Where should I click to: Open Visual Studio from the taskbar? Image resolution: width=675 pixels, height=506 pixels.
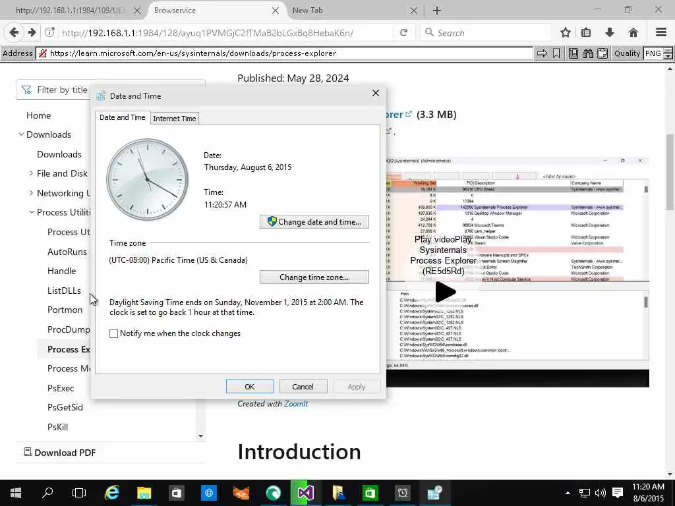tap(306, 493)
